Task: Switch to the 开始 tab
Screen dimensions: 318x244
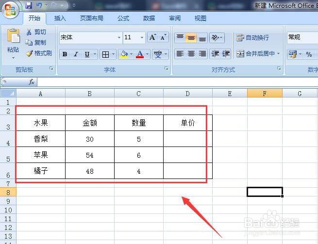Action: pyautogui.click(x=34, y=18)
